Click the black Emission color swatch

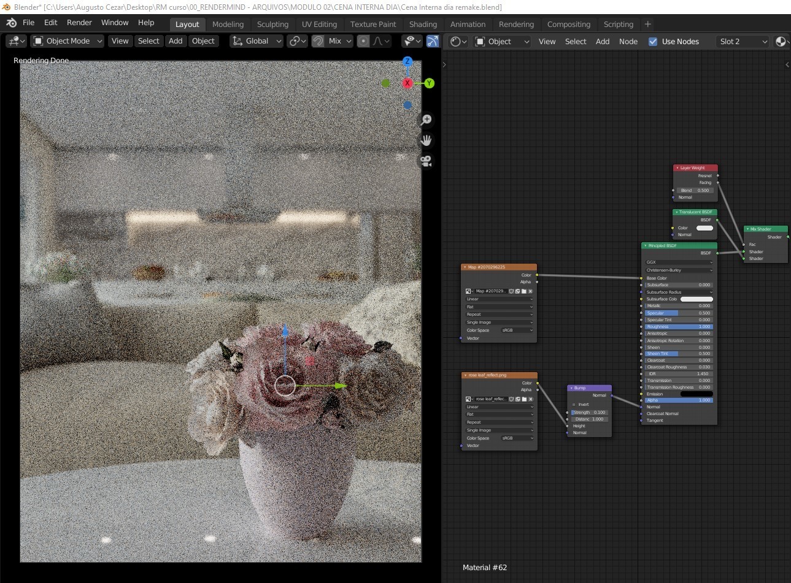point(696,394)
